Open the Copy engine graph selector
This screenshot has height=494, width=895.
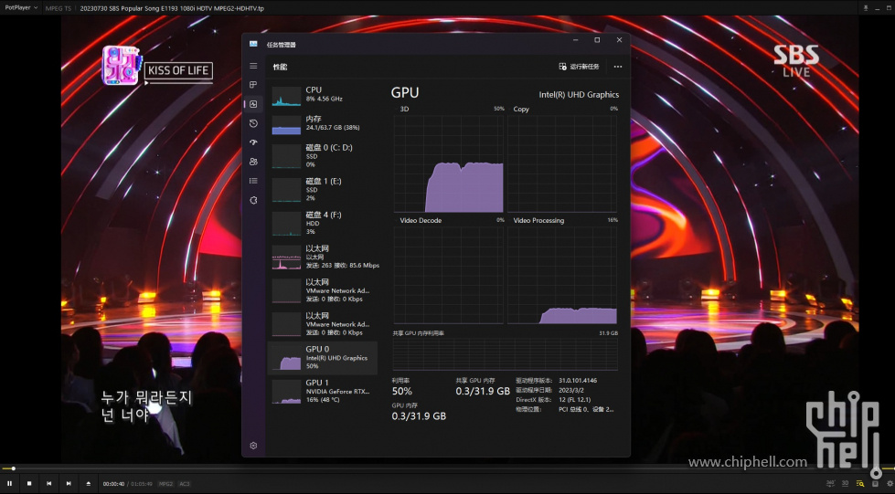pos(521,109)
